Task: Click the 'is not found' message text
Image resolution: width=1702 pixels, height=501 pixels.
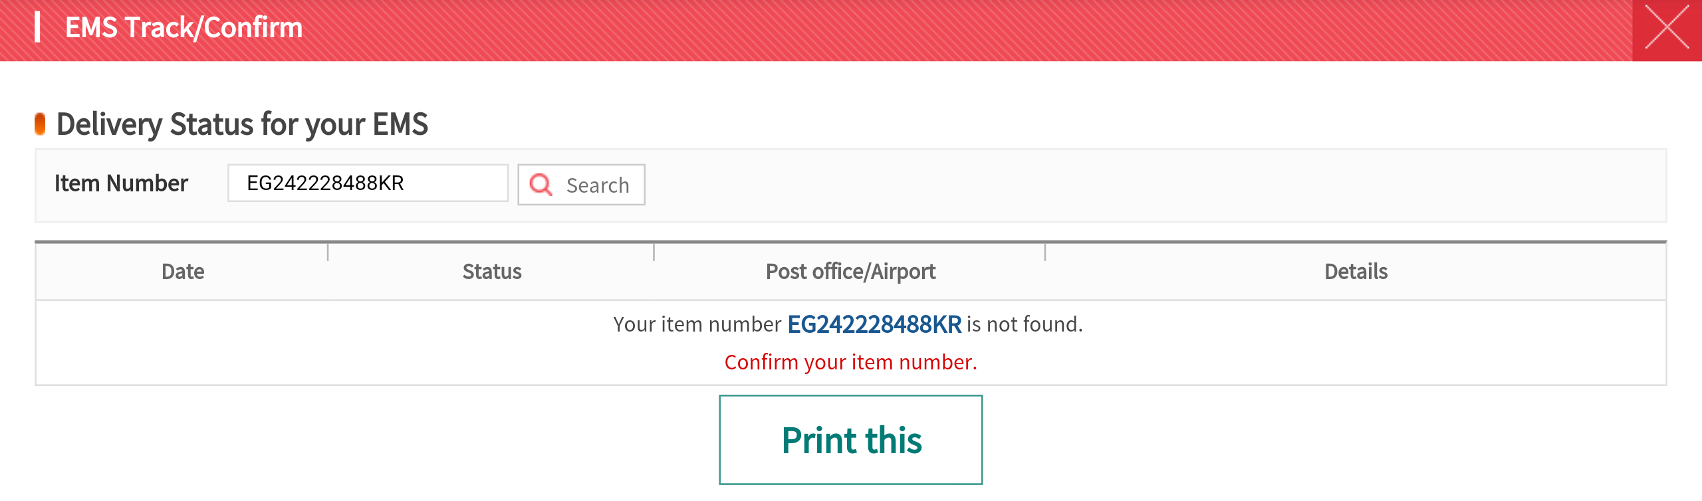Action: click(1025, 324)
